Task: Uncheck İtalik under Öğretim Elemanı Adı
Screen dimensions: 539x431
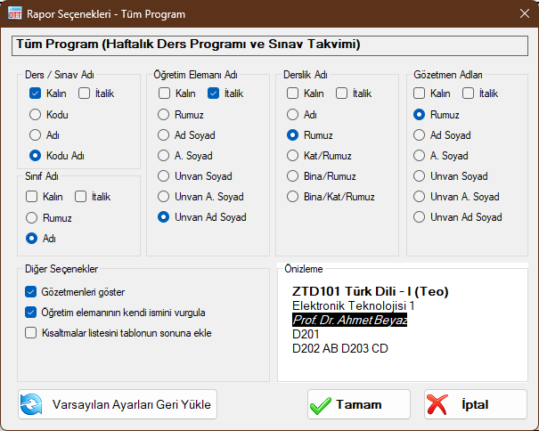Action: (x=214, y=94)
